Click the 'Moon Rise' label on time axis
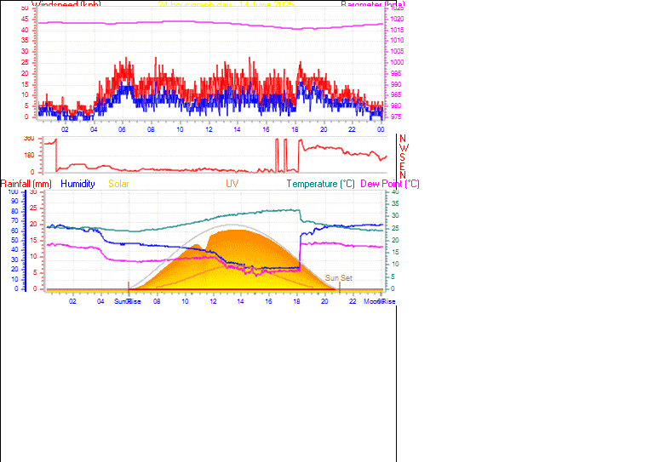Screen dimensions: 648x462 click(380, 301)
